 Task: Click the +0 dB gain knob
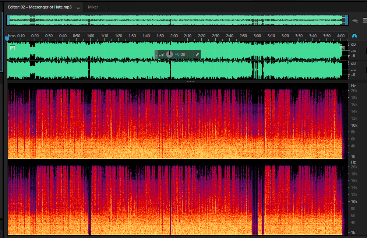pyautogui.click(x=169, y=55)
